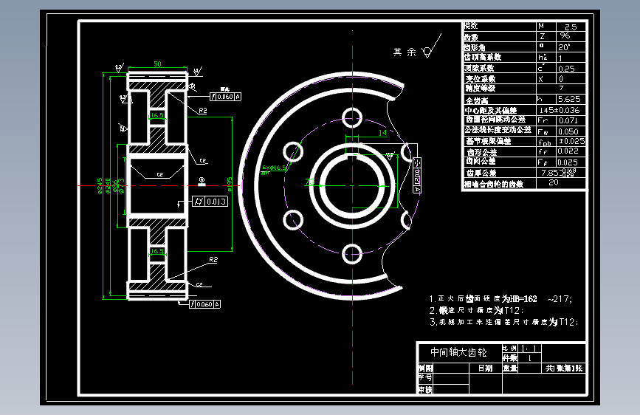Click the 比例 label in title block
Viewport: 640px width, 415px height.
pos(509,349)
